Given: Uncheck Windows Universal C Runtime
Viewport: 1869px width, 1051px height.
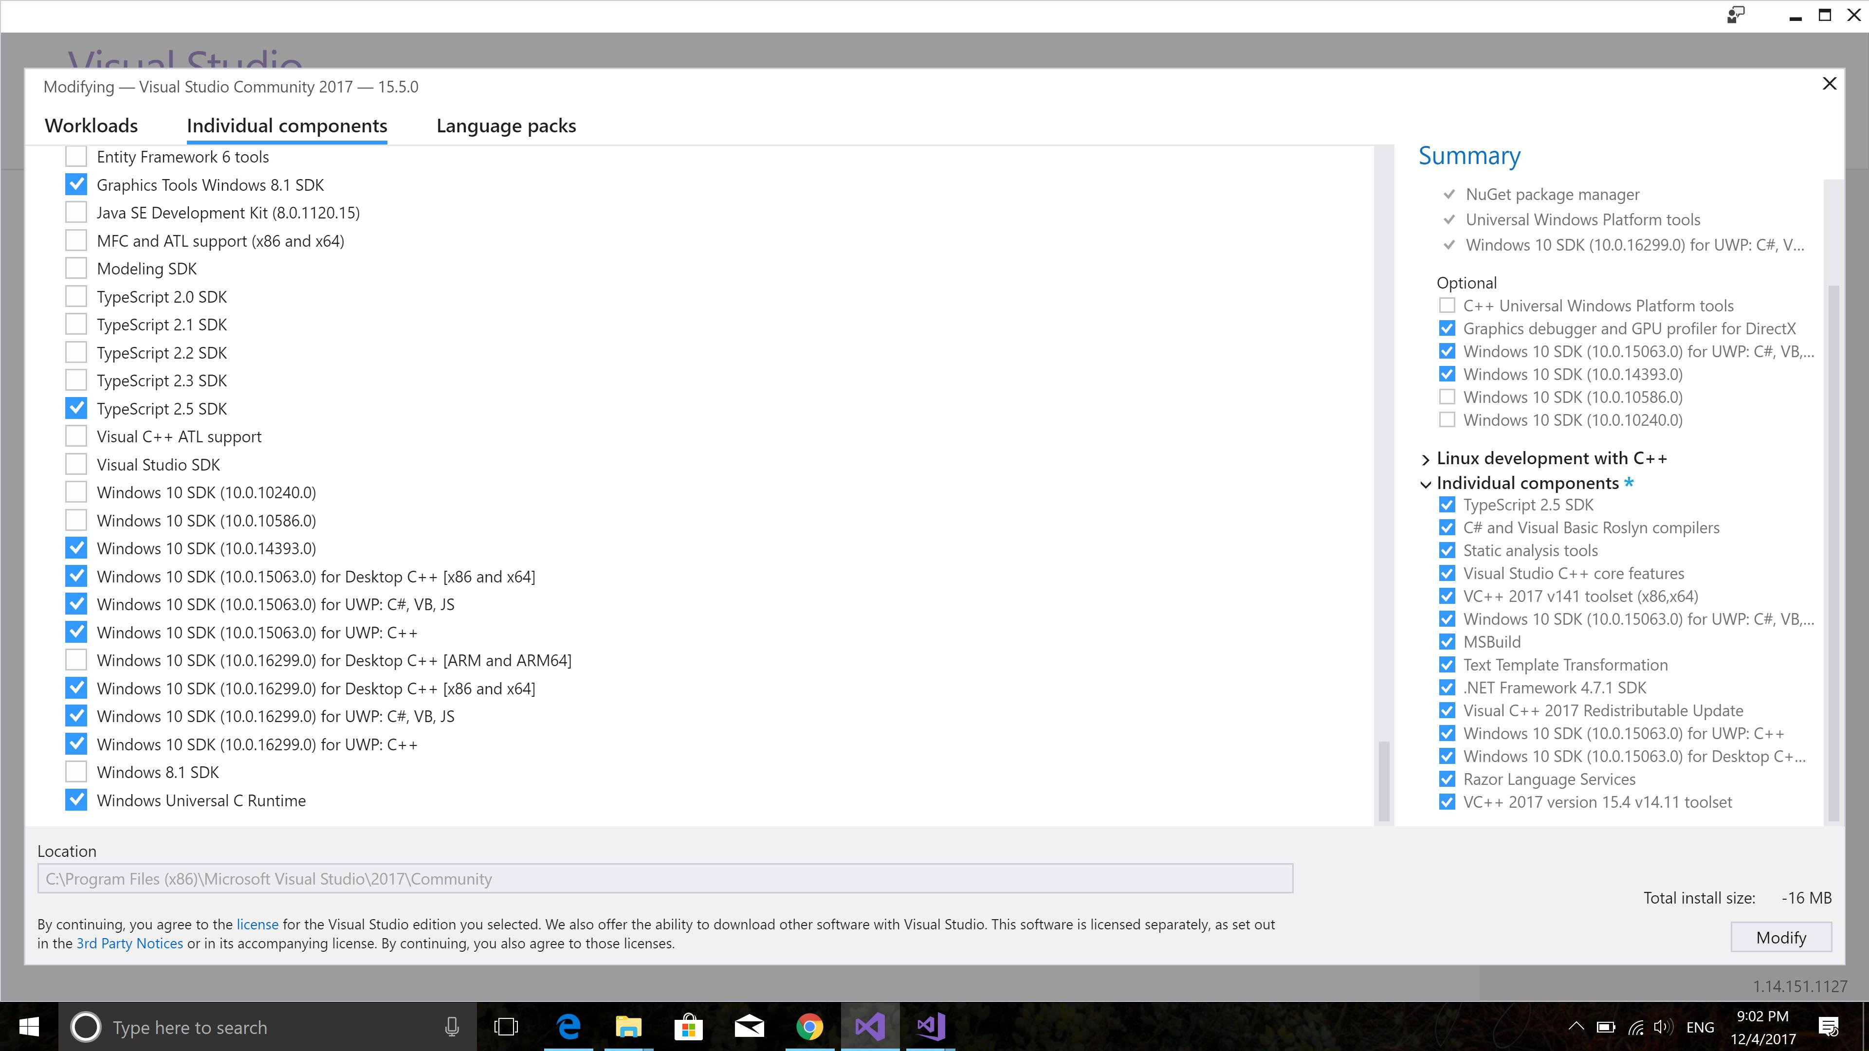Looking at the screenshot, I should tap(76, 800).
